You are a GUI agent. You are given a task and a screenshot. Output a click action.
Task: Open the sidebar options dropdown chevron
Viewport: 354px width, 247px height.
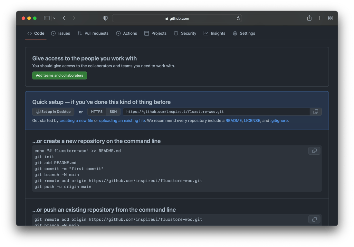click(54, 18)
